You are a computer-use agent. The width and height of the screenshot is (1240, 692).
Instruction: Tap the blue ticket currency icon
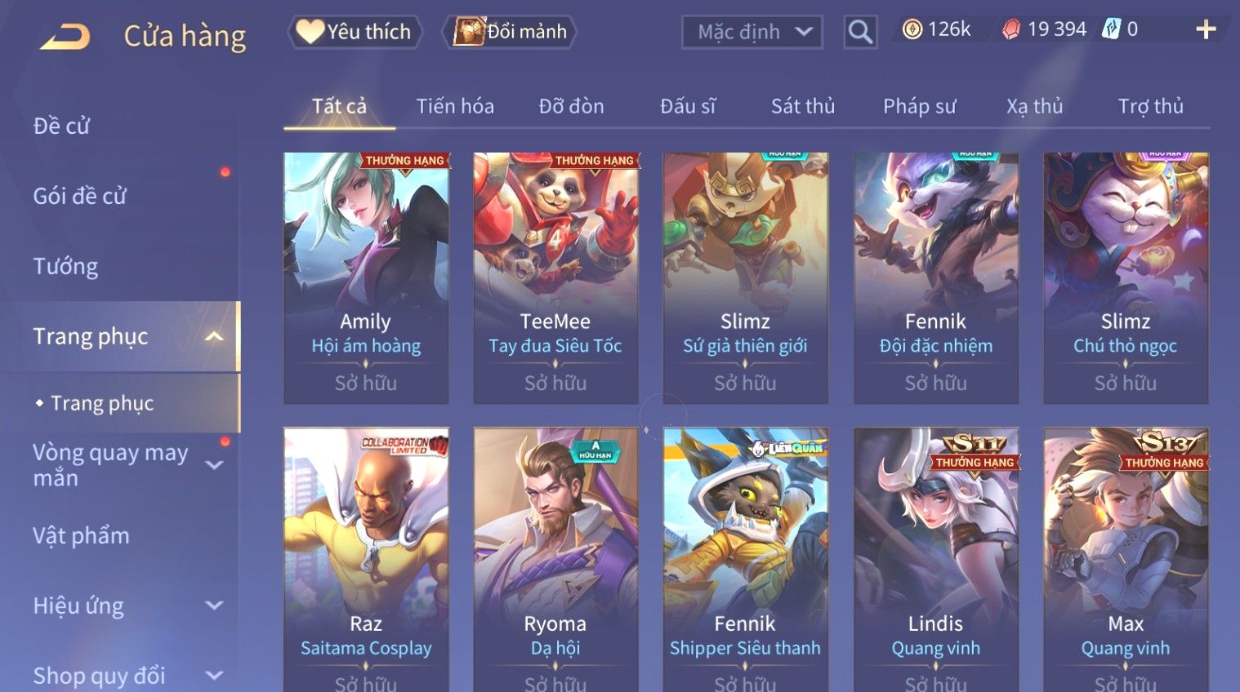(1111, 29)
